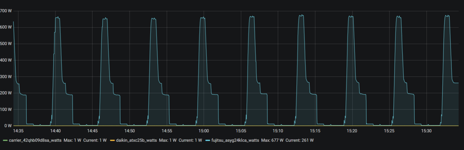Click the fujitsu 'Max: 677 W' legend value
Viewport: 464px width, 150px height.
coord(272,140)
